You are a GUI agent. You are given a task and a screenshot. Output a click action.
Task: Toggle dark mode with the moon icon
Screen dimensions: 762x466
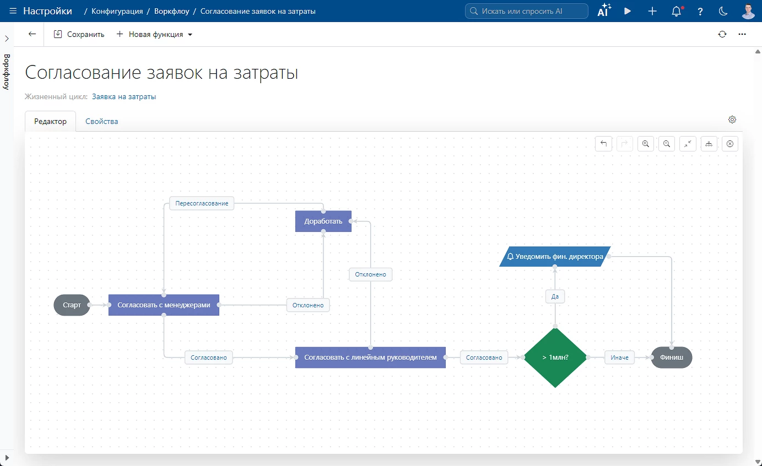click(x=723, y=11)
